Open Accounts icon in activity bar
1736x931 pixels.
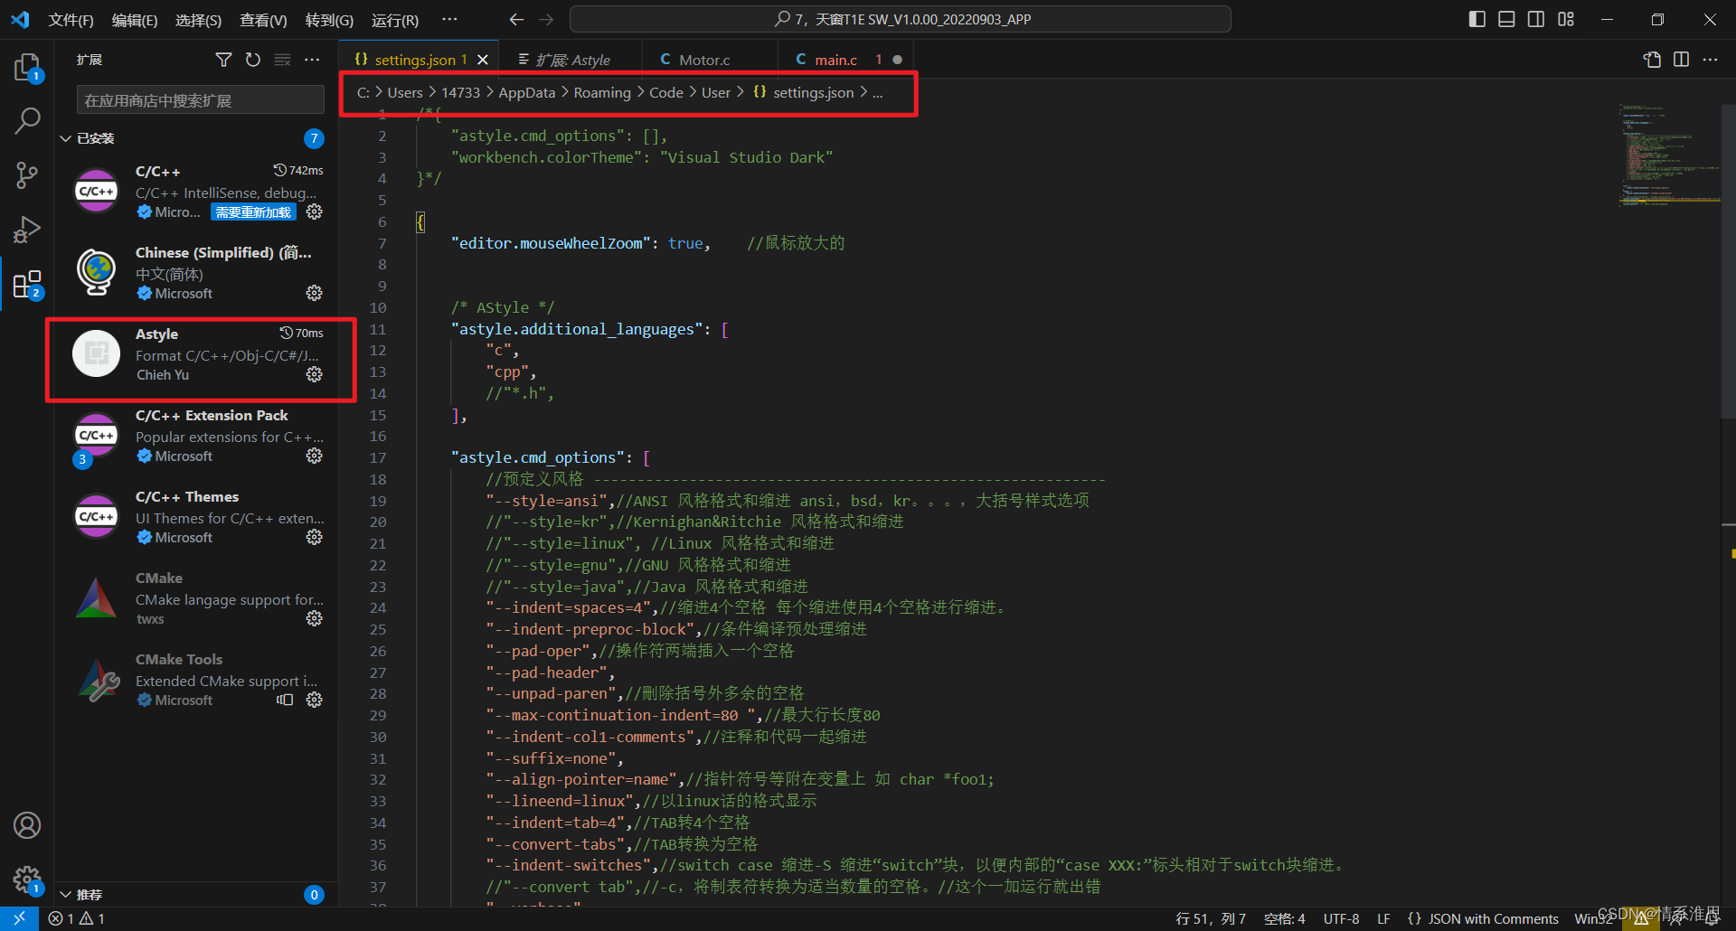pyautogui.click(x=27, y=825)
